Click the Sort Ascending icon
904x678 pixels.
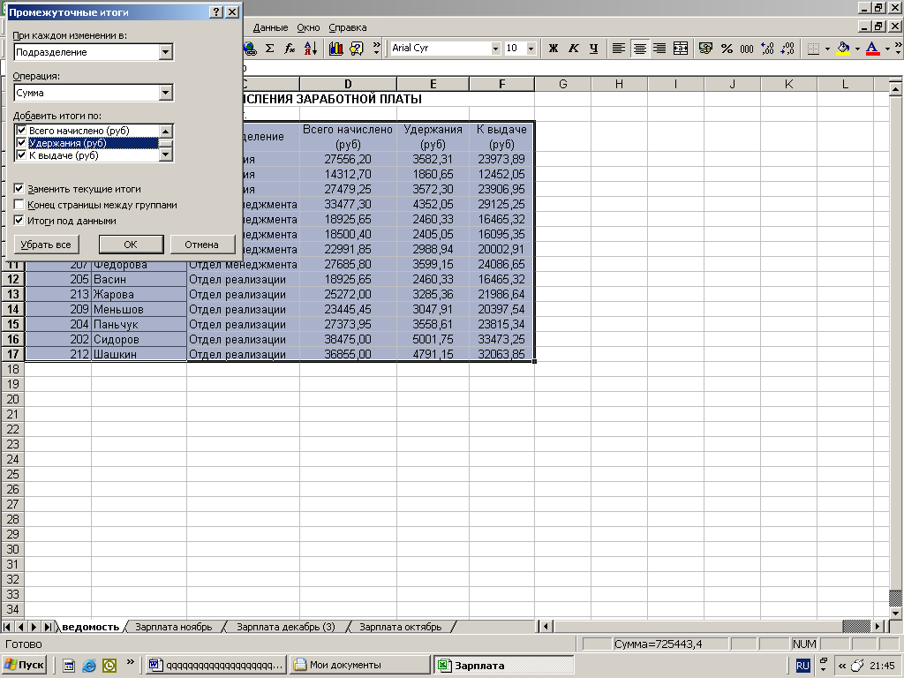coord(310,49)
